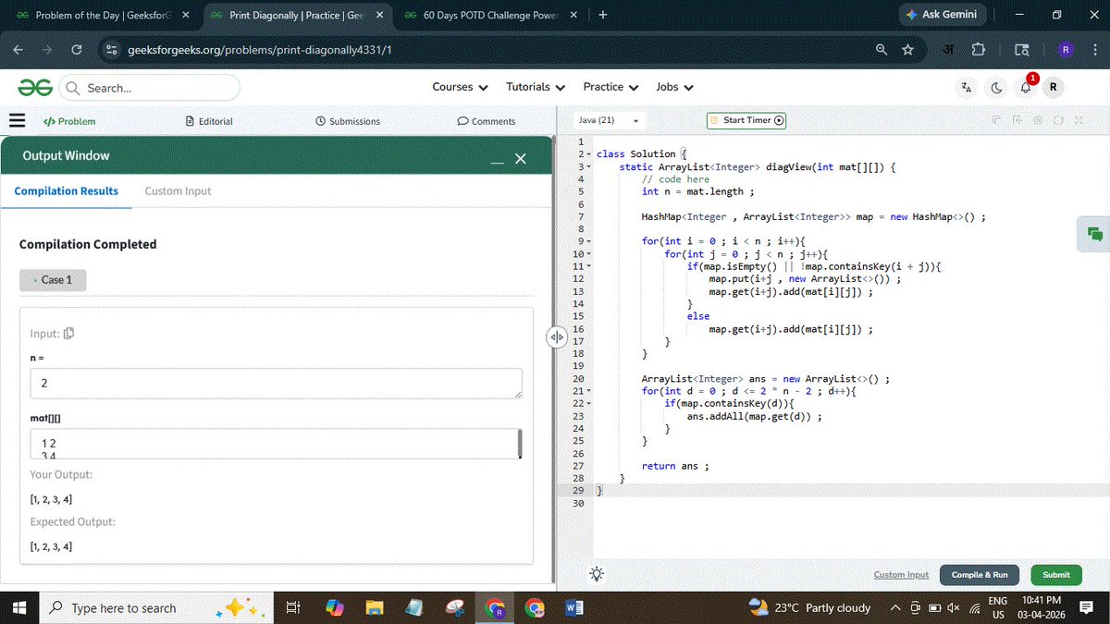Screen dimensions: 1110x624
Task: Expand the Tutorials menu
Action: pyautogui.click(x=536, y=87)
